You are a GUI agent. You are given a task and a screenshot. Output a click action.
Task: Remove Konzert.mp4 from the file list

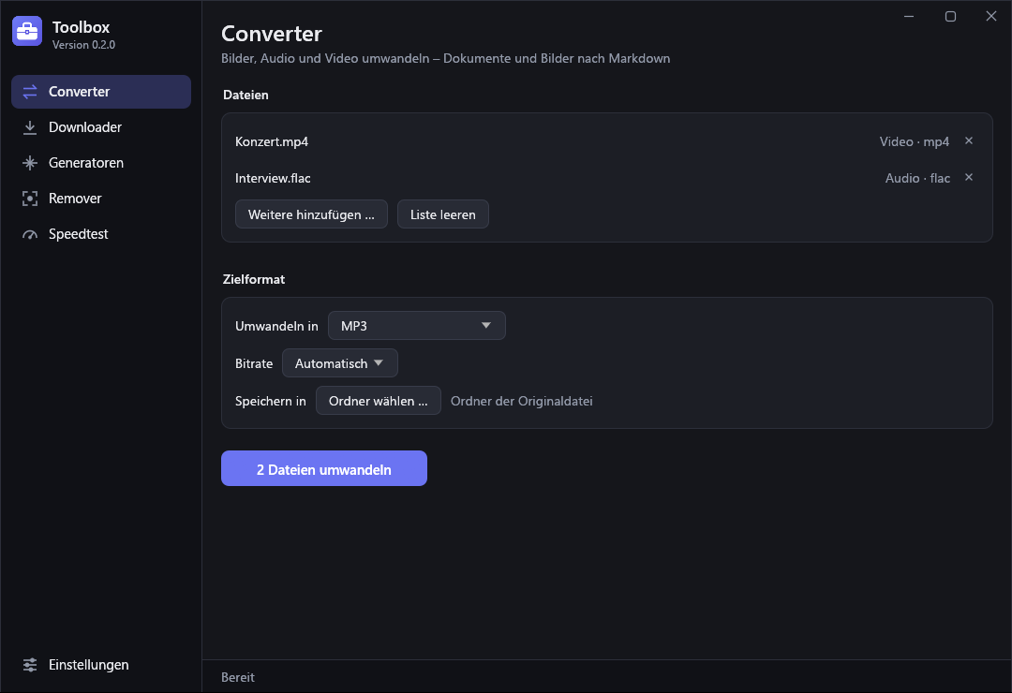coord(969,140)
